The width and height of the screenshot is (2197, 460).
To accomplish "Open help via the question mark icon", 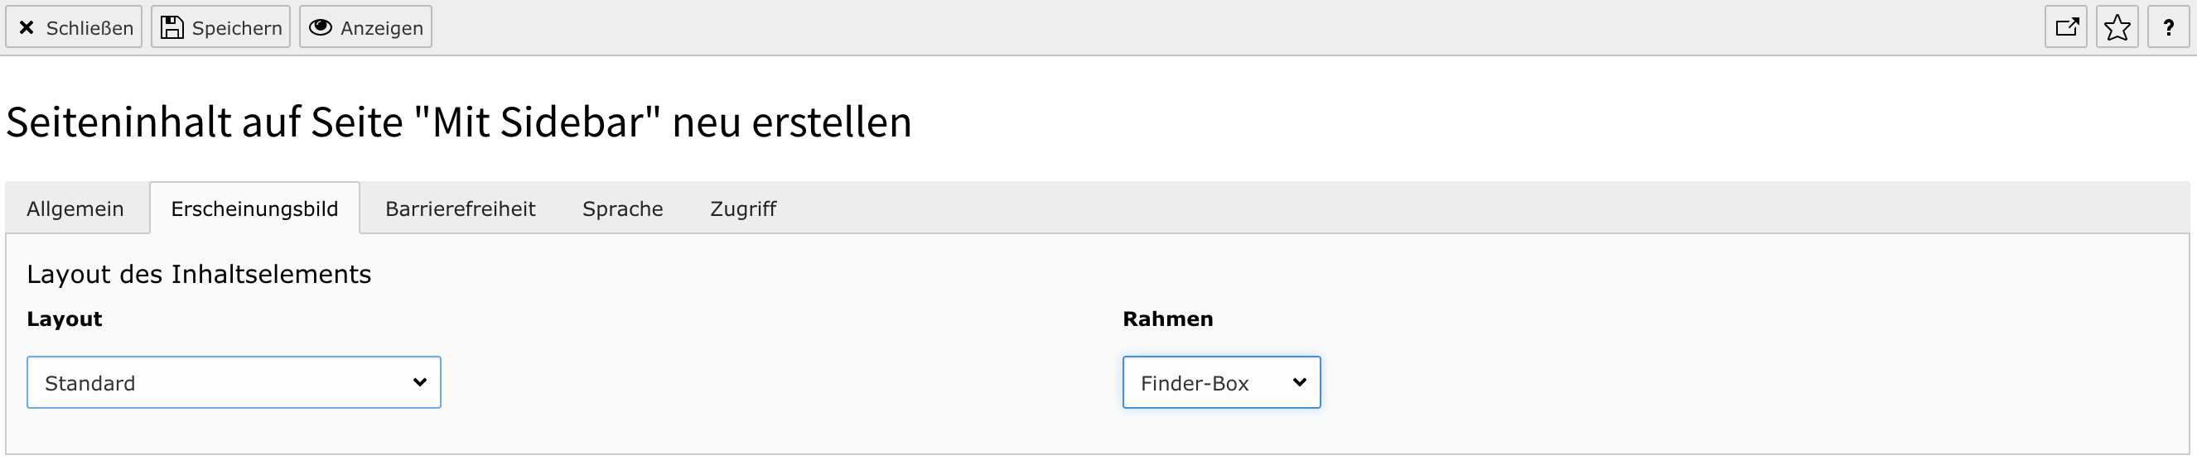I will pos(2168,27).
